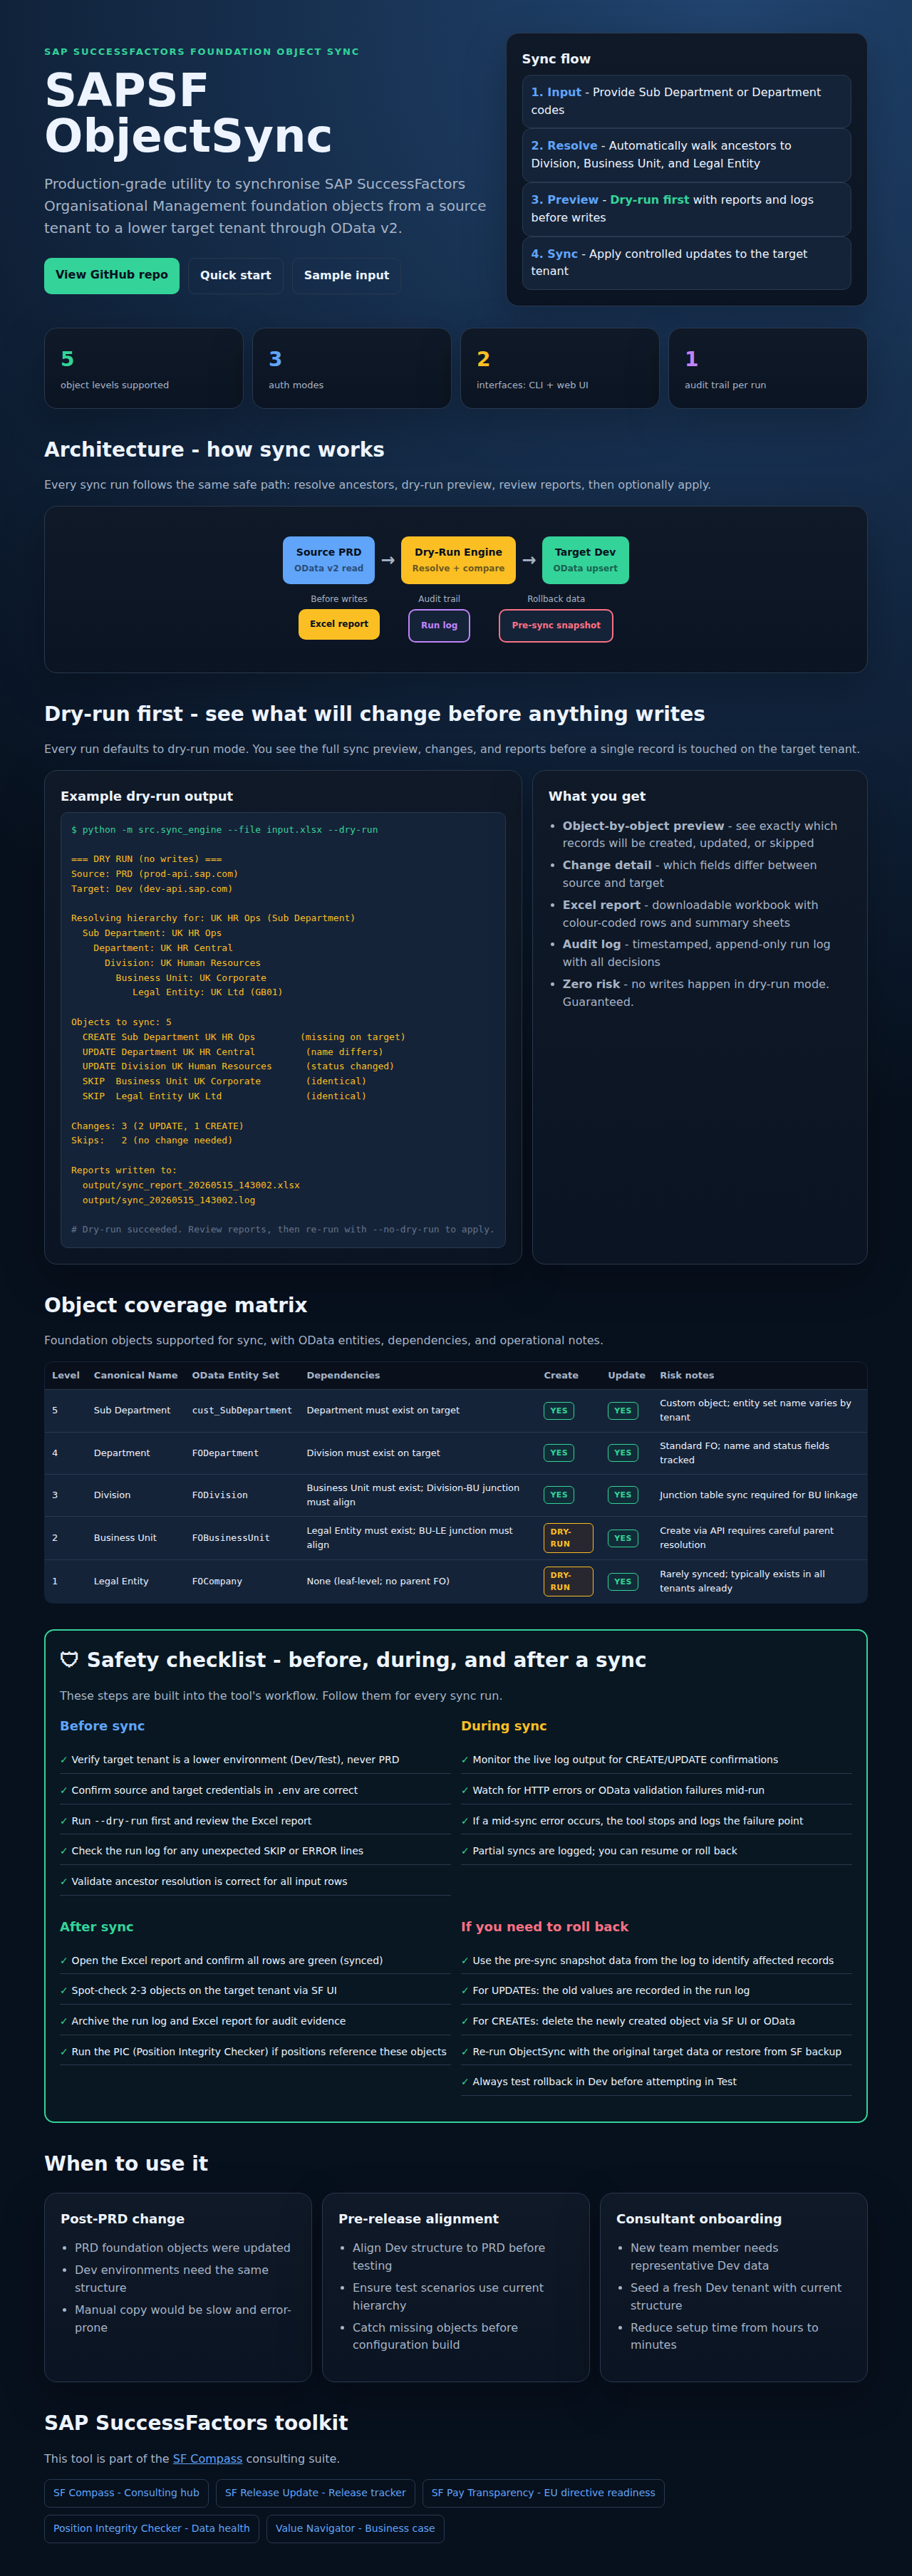
Task: Follow the inline SF Compass link
Action: click(x=208, y=2458)
